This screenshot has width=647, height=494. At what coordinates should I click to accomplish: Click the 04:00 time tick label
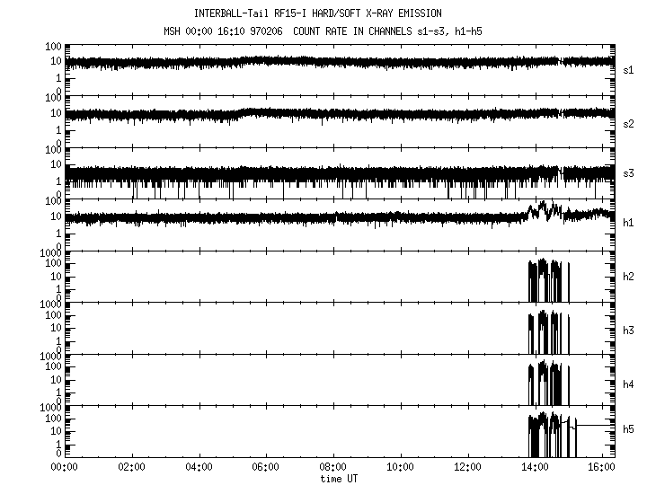point(199,467)
